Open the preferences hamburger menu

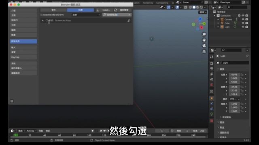click(12, 101)
